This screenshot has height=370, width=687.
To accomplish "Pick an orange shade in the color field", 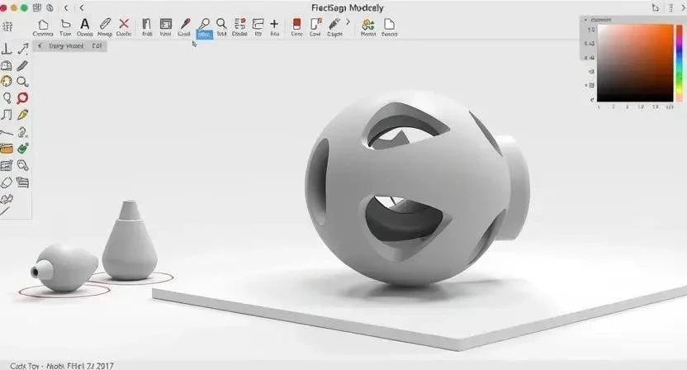I will [x=662, y=37].
